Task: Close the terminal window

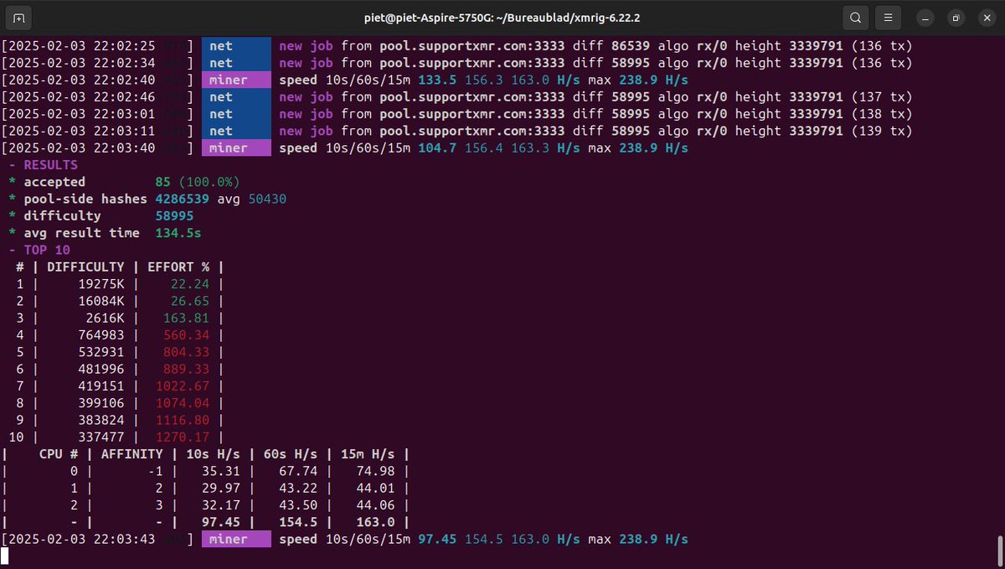Action: (986, 18)
